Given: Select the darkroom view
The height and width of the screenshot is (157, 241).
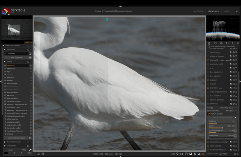Looking at the screenshot, I should [213, 12].
